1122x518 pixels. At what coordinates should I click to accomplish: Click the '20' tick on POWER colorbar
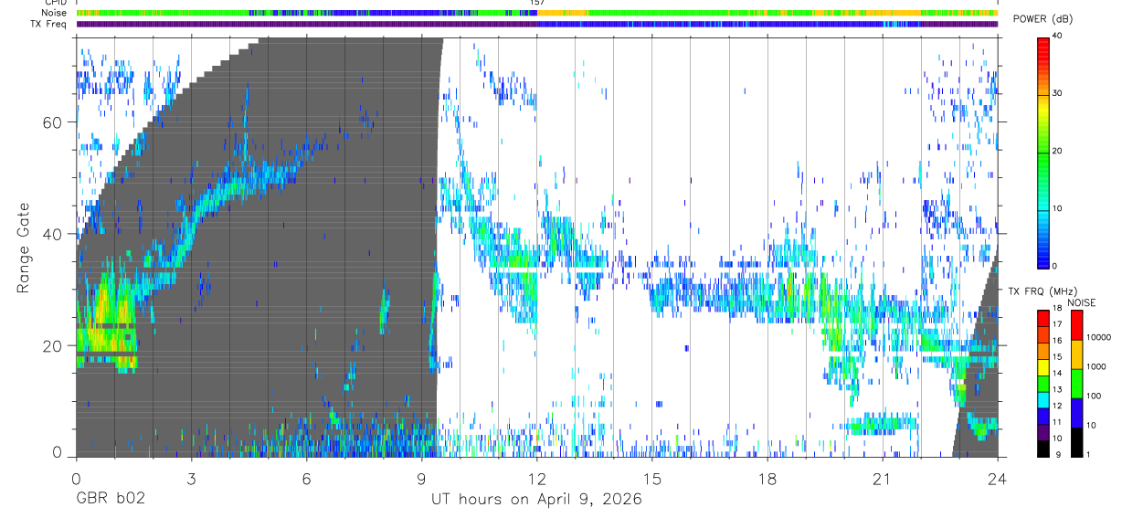[1059, 152]
